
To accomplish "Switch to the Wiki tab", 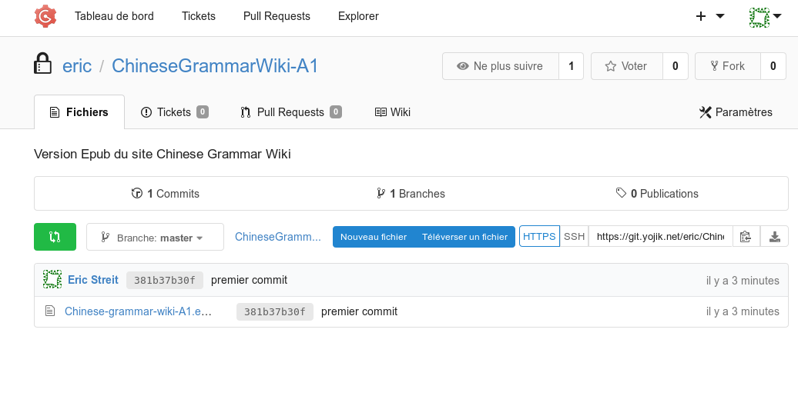I will click(392, 112).
